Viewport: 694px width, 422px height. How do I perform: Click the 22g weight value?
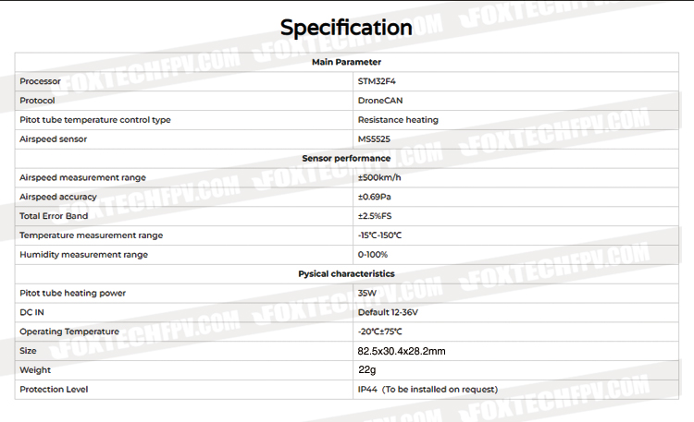point(367,370)
